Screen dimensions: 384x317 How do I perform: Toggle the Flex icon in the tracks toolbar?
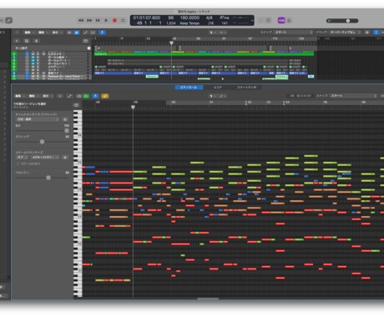93,33
